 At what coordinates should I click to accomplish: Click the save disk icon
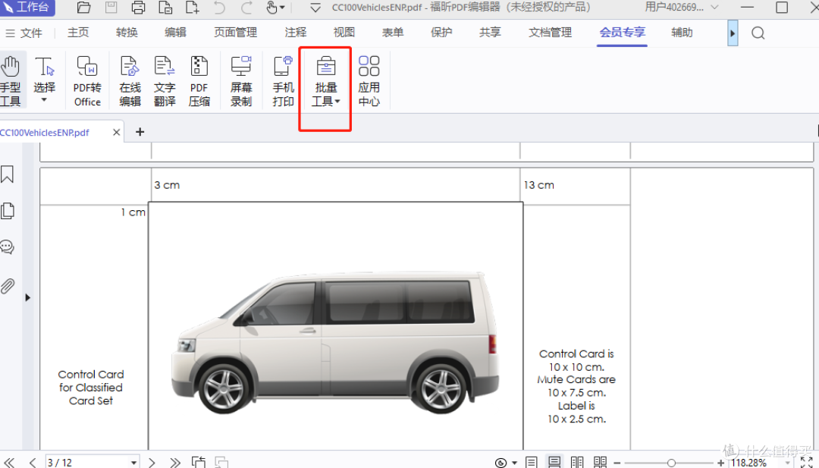[111, 8]
